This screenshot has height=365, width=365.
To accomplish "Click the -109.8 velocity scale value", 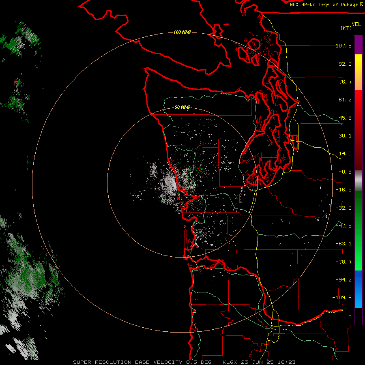I will point(342,298).
